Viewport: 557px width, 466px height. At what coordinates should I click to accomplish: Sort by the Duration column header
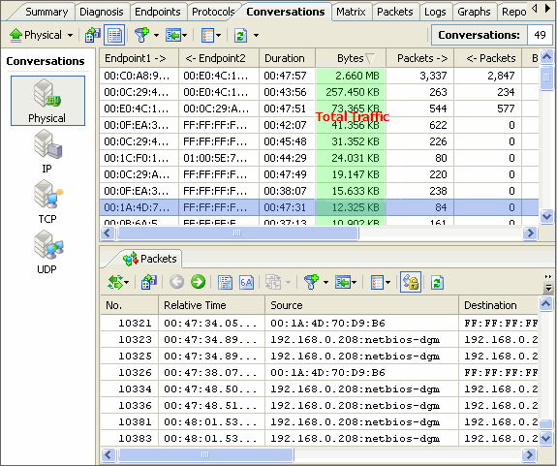[x=287, y=58]
